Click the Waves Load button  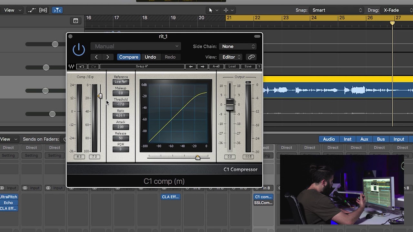(232, 66)
